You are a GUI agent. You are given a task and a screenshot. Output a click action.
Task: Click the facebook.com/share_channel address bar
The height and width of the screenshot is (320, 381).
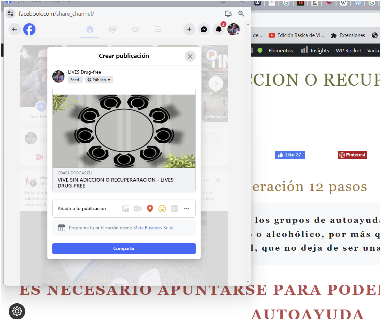click(57, 14)
